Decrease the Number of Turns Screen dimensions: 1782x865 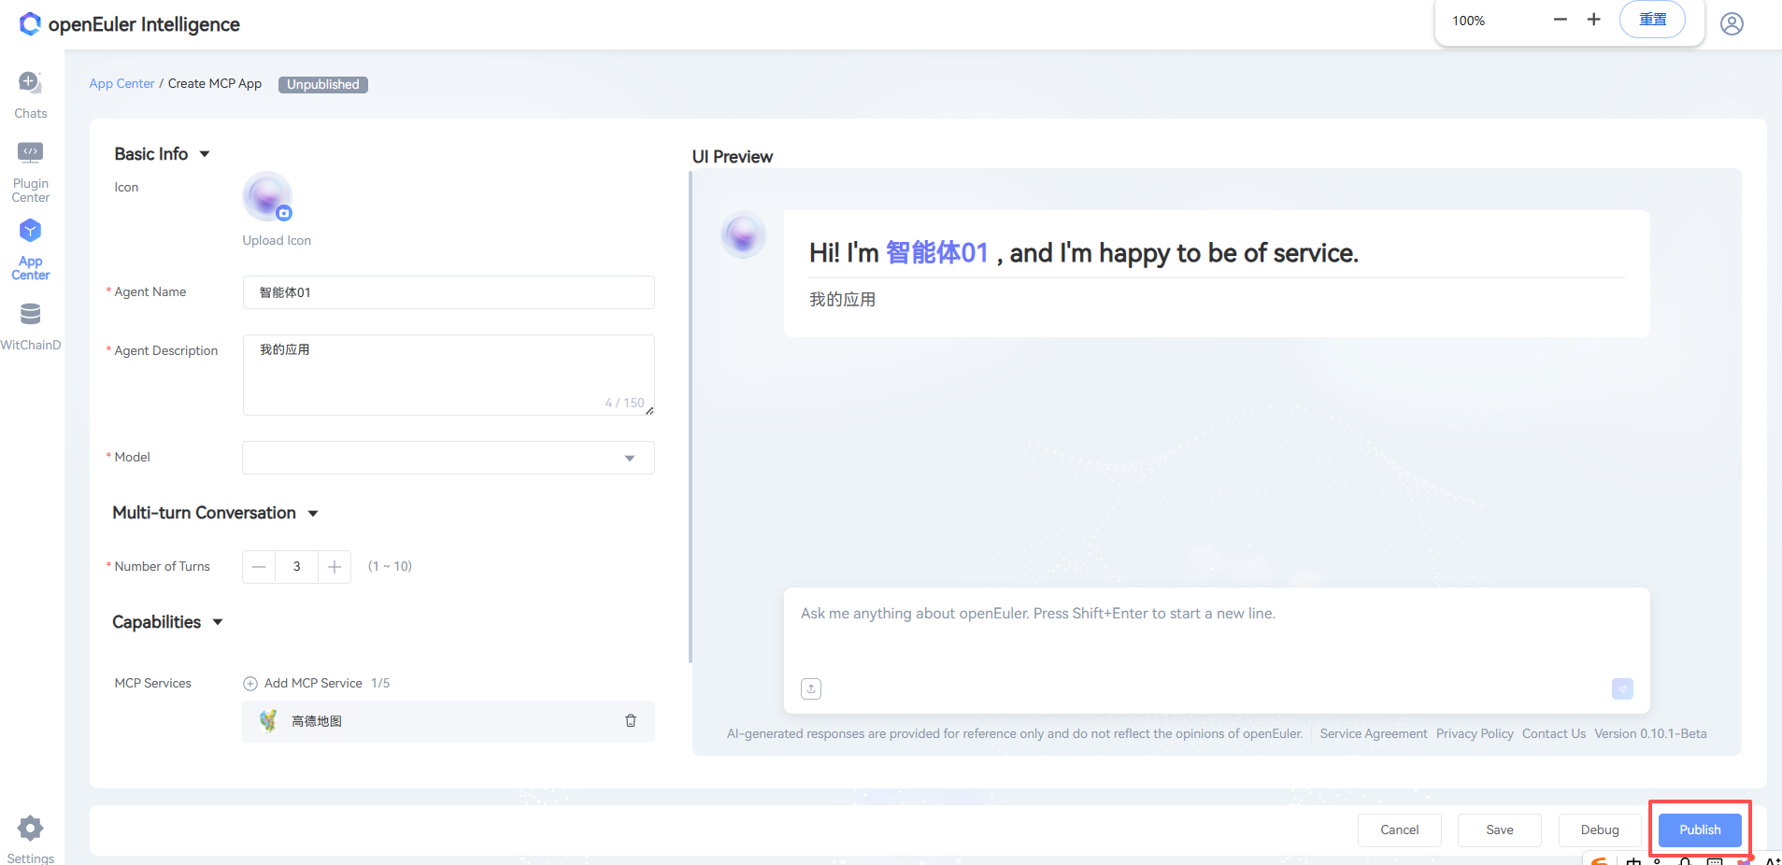[259, 567]
